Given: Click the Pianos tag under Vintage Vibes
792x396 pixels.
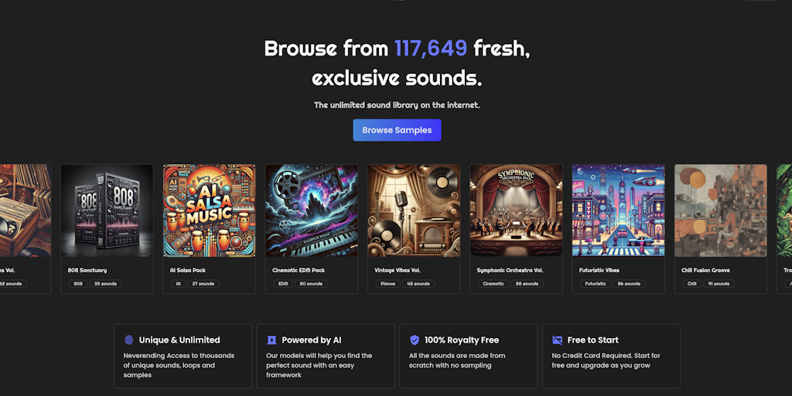Looking at the screenshot, I should click(x=387, y=284).
